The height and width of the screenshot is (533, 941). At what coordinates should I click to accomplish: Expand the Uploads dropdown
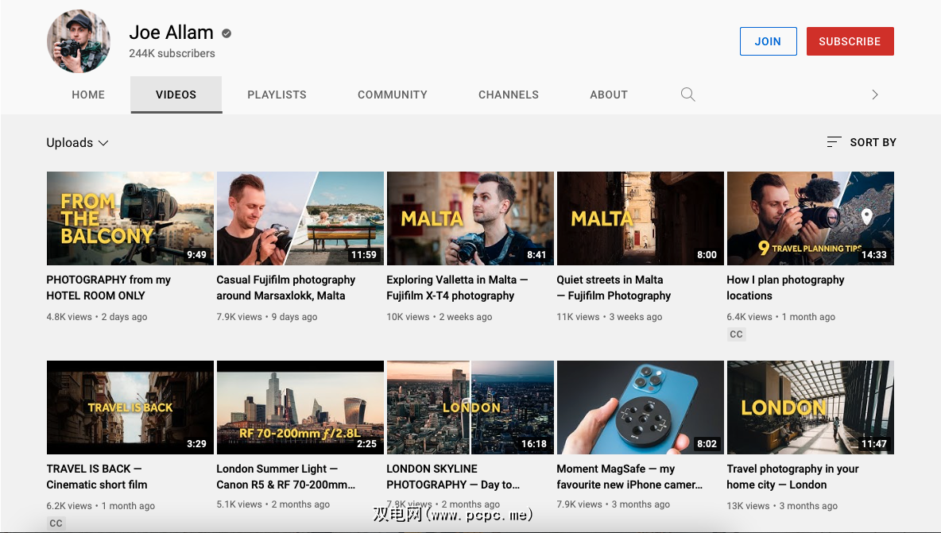click(77, 143)
